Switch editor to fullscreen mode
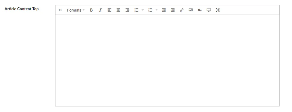Screen dimensions: 292x112 218,10
